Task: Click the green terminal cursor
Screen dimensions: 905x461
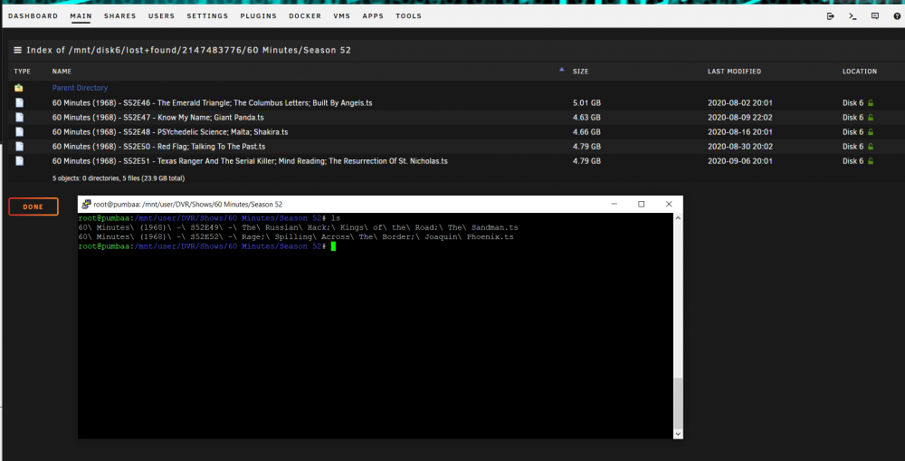Action: pyautogui.click(x=334, y=246)
